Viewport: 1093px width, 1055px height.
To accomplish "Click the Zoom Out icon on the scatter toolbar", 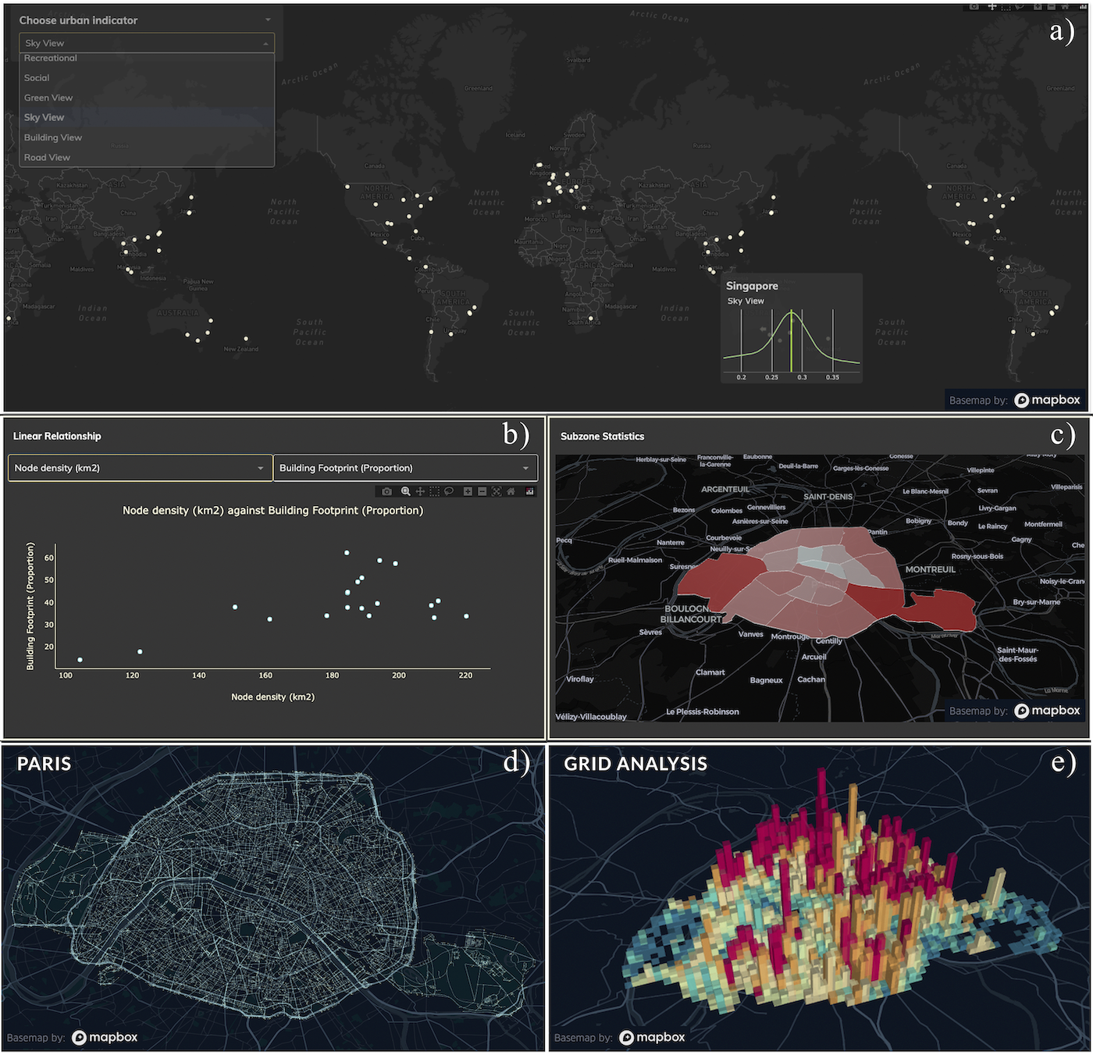I will pos(482,491).
